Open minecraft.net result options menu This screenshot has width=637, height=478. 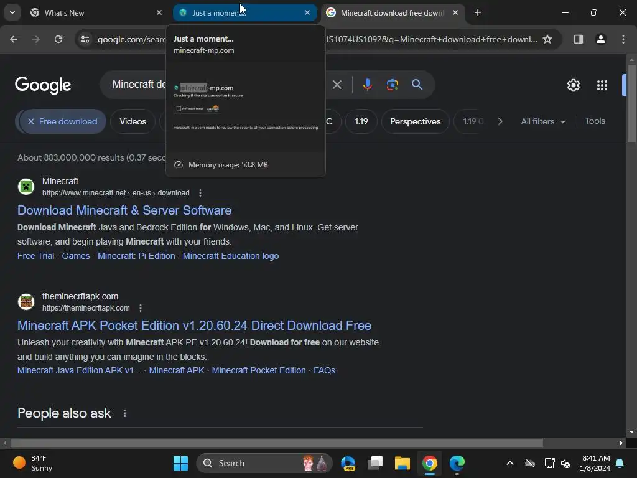[200, 193]
